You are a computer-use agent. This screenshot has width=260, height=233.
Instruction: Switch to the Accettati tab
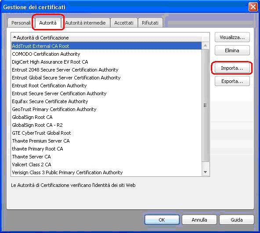(124, 23)
